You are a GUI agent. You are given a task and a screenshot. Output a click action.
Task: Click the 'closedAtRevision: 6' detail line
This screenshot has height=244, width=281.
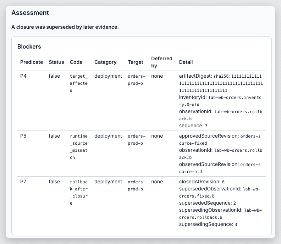click(x=202, y=182)
